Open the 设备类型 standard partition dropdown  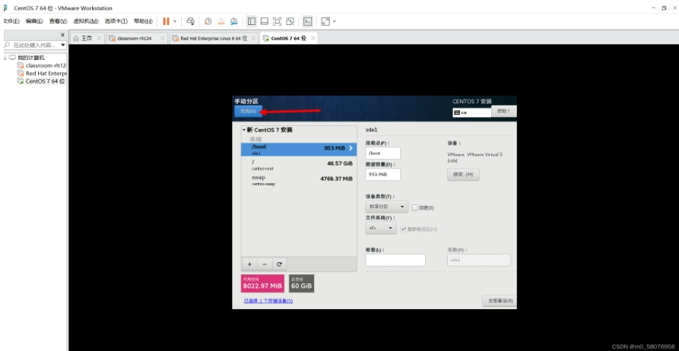point(387,207)
